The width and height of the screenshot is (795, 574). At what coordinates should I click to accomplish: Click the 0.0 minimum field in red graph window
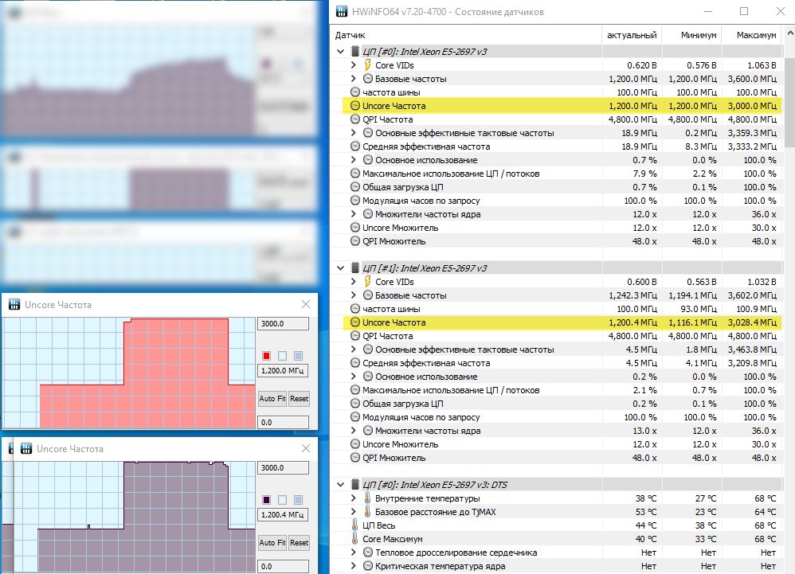[x=284, y=422]
